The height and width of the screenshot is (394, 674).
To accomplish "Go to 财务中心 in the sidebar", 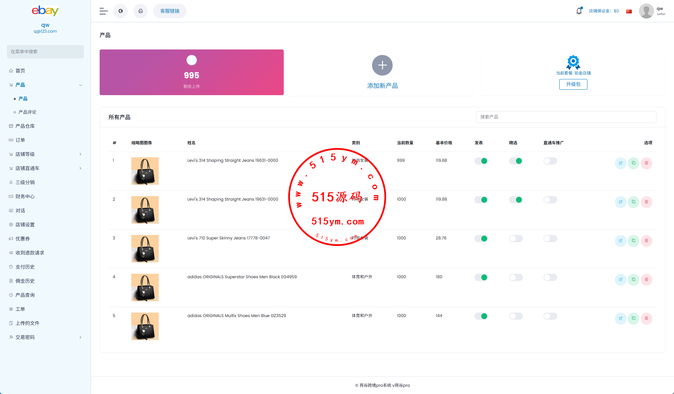I will pos(25,196).
